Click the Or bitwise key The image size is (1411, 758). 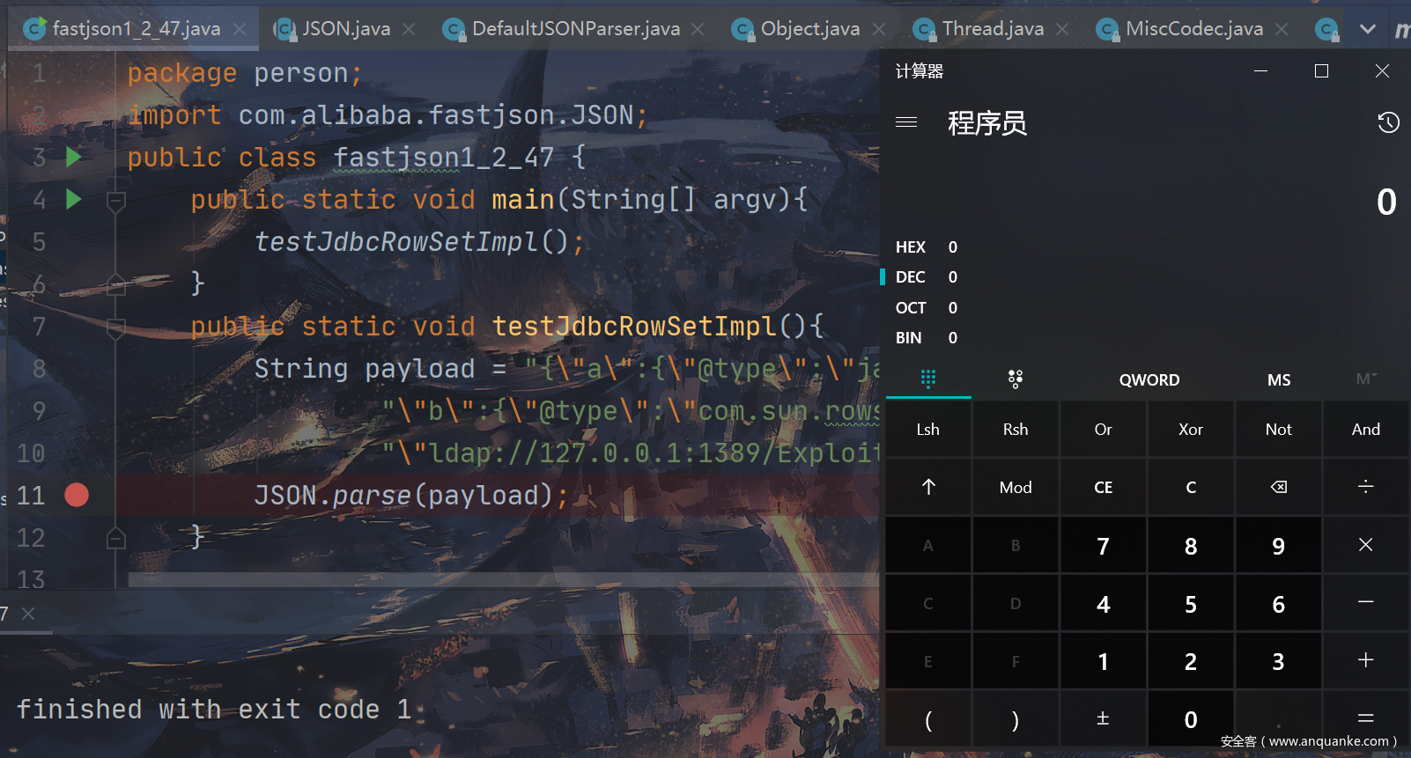pos(1103,430)
